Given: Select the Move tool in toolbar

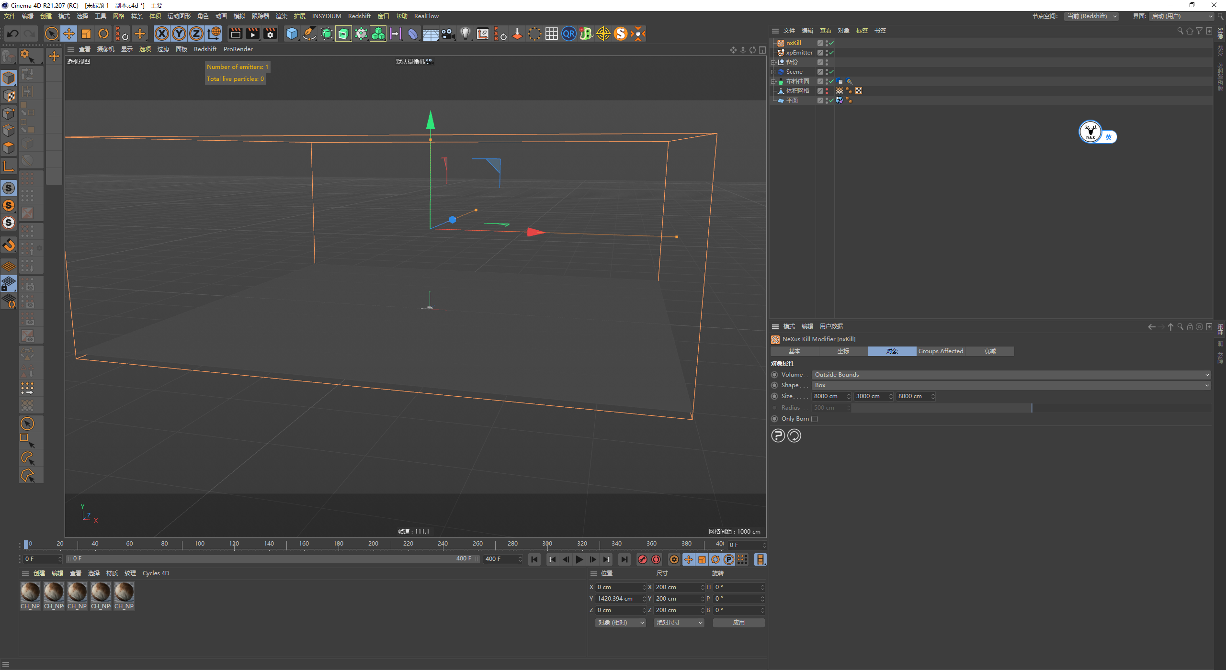Looking at the screenshot, I should (69, 33).
